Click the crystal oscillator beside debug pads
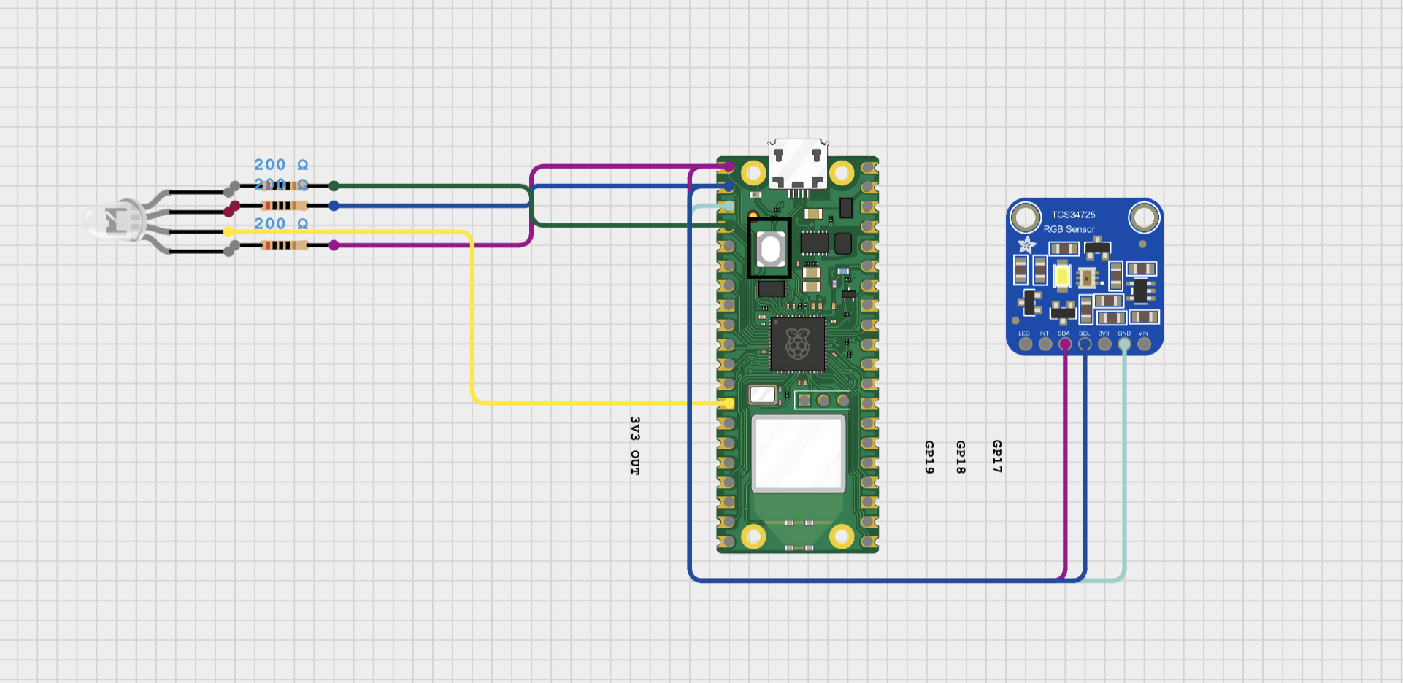This screenshot has height=683, width=1403. 763,395
